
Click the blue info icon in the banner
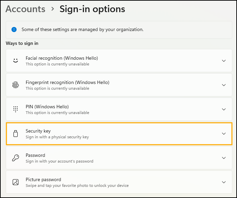(x=14, y=29)
